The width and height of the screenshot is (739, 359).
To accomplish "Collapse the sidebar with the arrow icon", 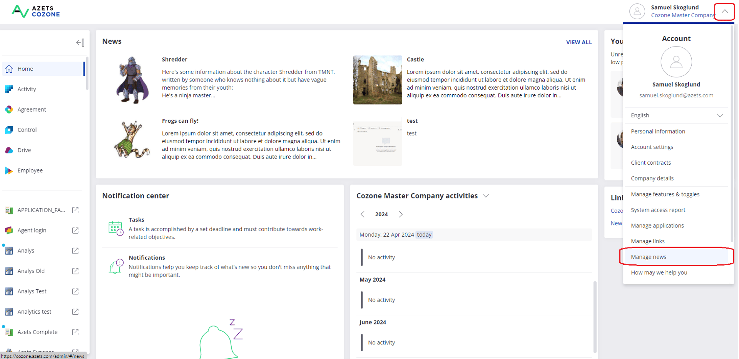I will point(80,42).
